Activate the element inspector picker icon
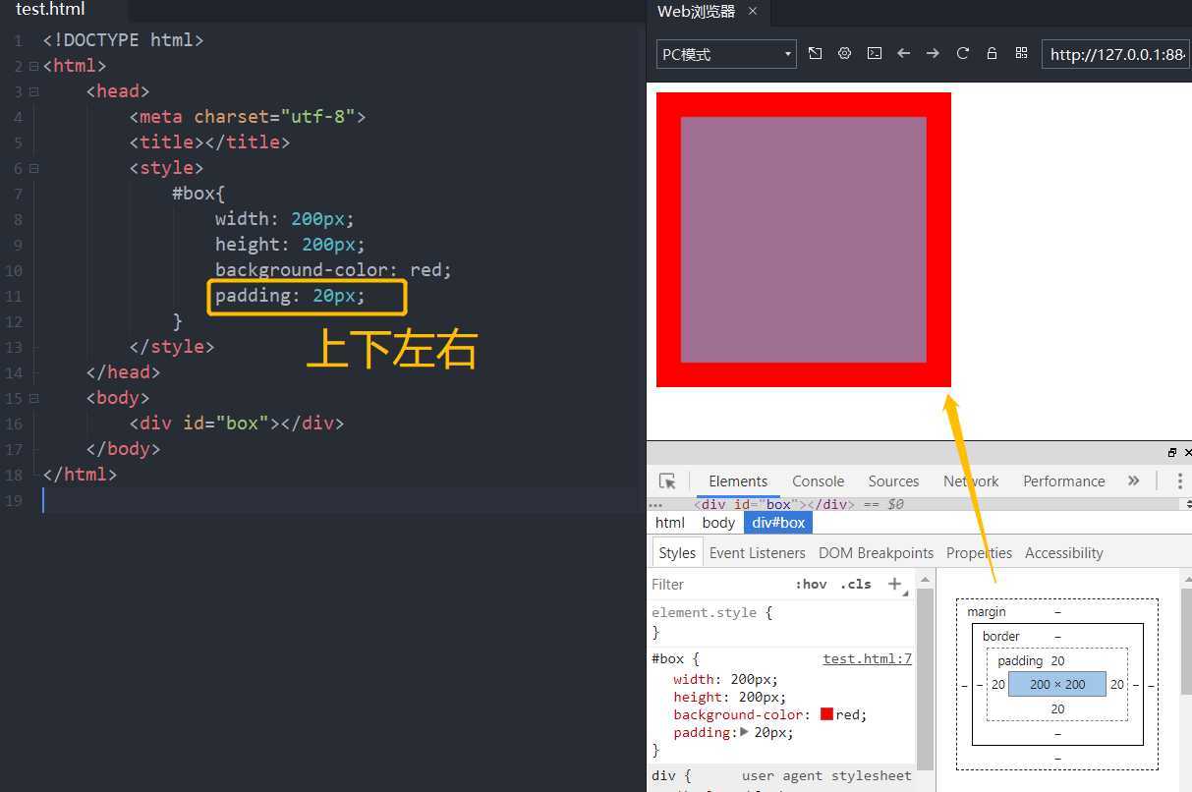This screenshot has height=792, width=1192. (x=667, y=481)
